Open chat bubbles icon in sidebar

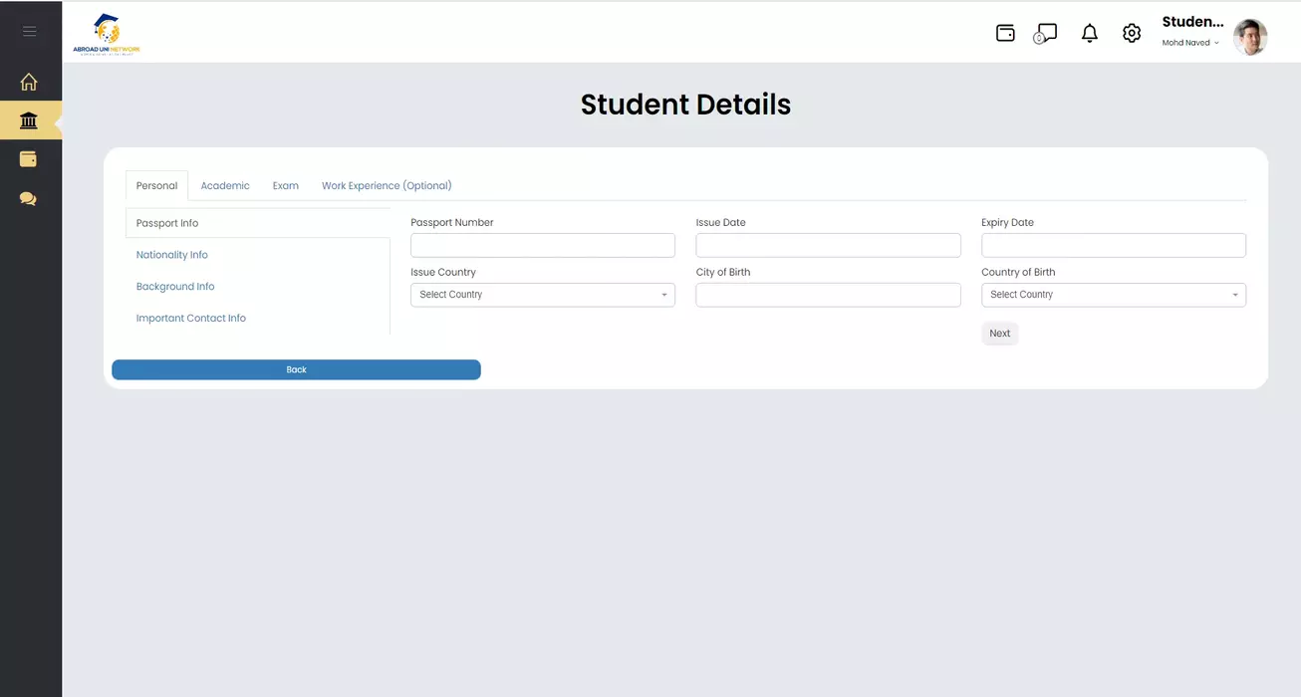click(29, 198)
